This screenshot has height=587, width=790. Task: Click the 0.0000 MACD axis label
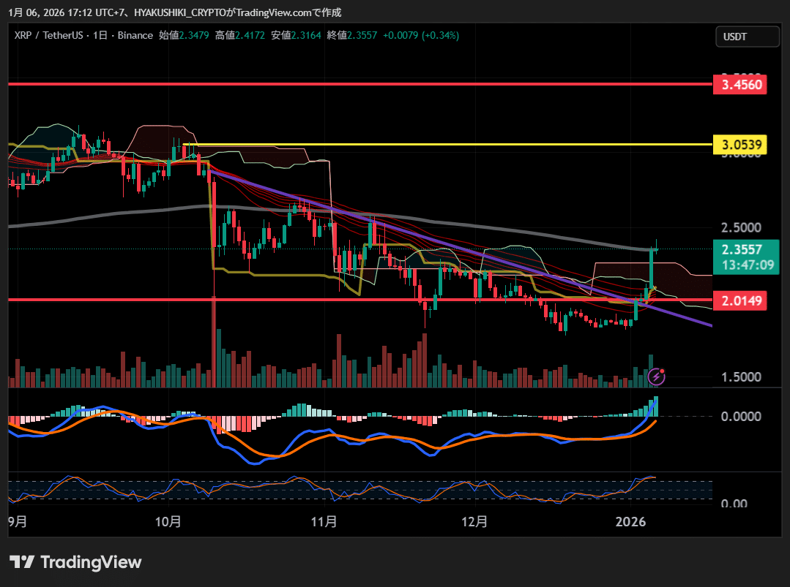click(x=741, y=417)
